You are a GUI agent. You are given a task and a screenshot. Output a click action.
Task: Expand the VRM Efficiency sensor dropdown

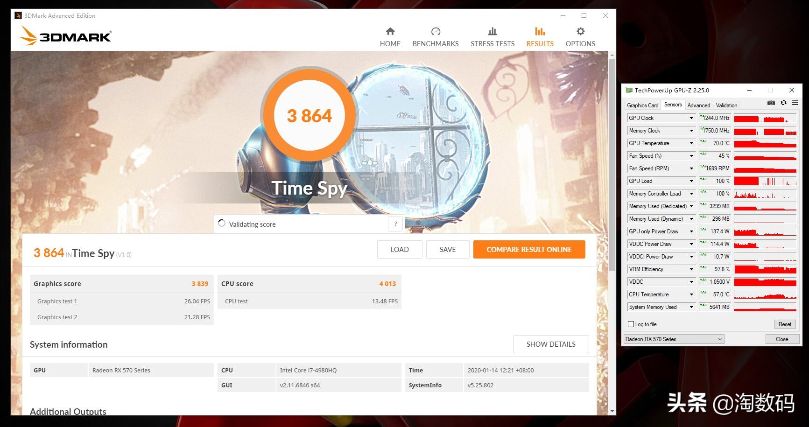[x=691, y=269]
